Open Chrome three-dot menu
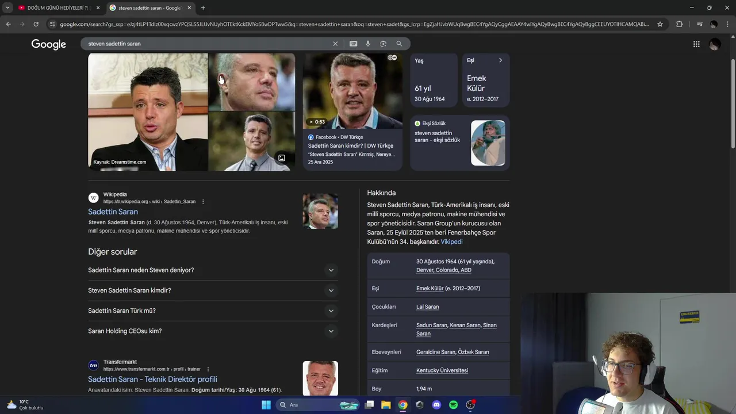Screen dimensions: 736x414 pyautogui.click(x=727, y=24)
